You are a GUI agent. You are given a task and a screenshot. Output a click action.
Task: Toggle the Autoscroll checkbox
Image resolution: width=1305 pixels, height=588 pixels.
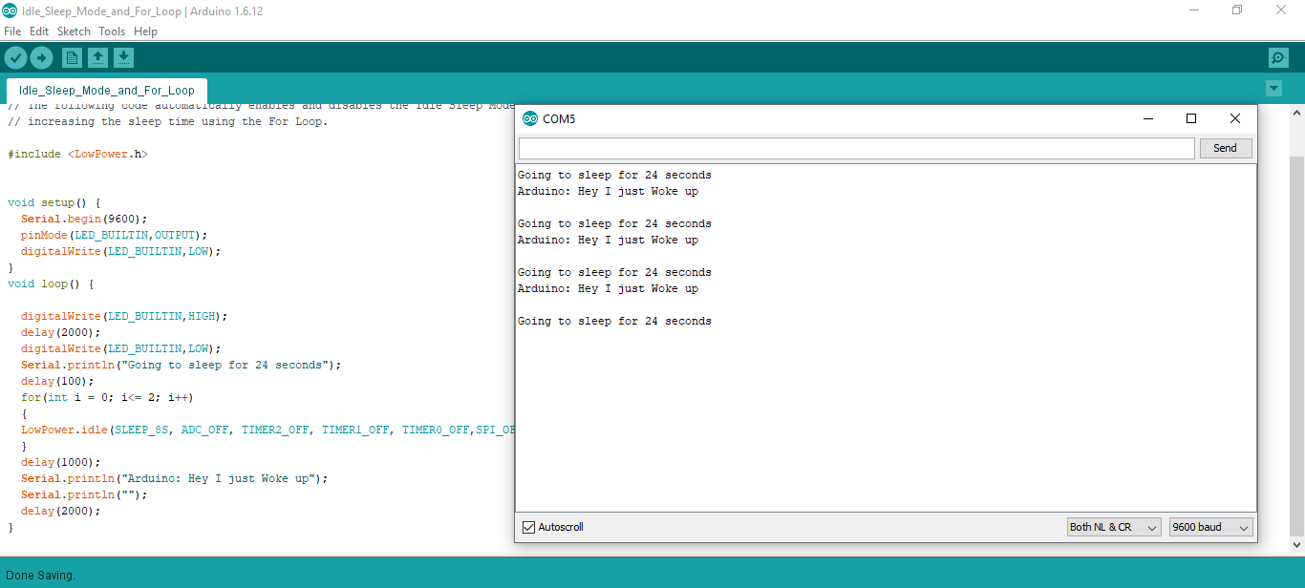[528, 527]
